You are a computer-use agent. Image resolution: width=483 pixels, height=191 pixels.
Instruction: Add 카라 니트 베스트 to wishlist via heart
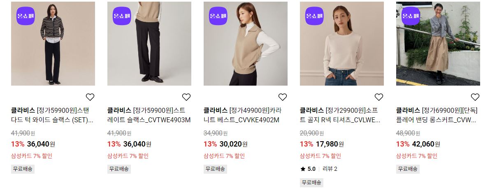[x=283, y=97]
